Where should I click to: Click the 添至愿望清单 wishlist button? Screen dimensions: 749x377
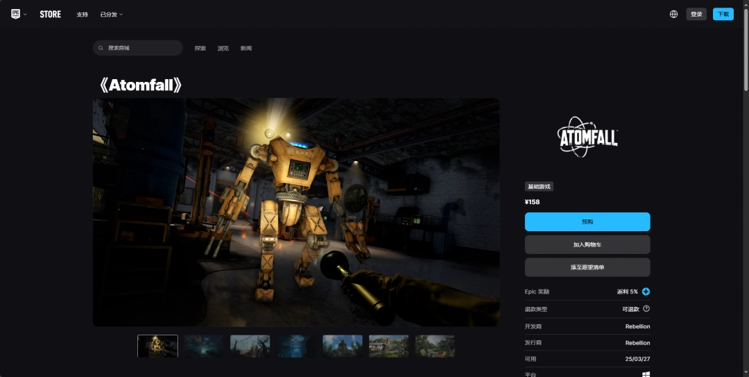pyautogui.click(x=587, y=267)
